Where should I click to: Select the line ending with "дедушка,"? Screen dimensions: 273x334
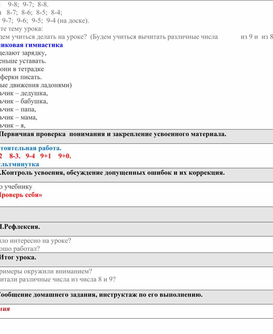coord(24,93)
